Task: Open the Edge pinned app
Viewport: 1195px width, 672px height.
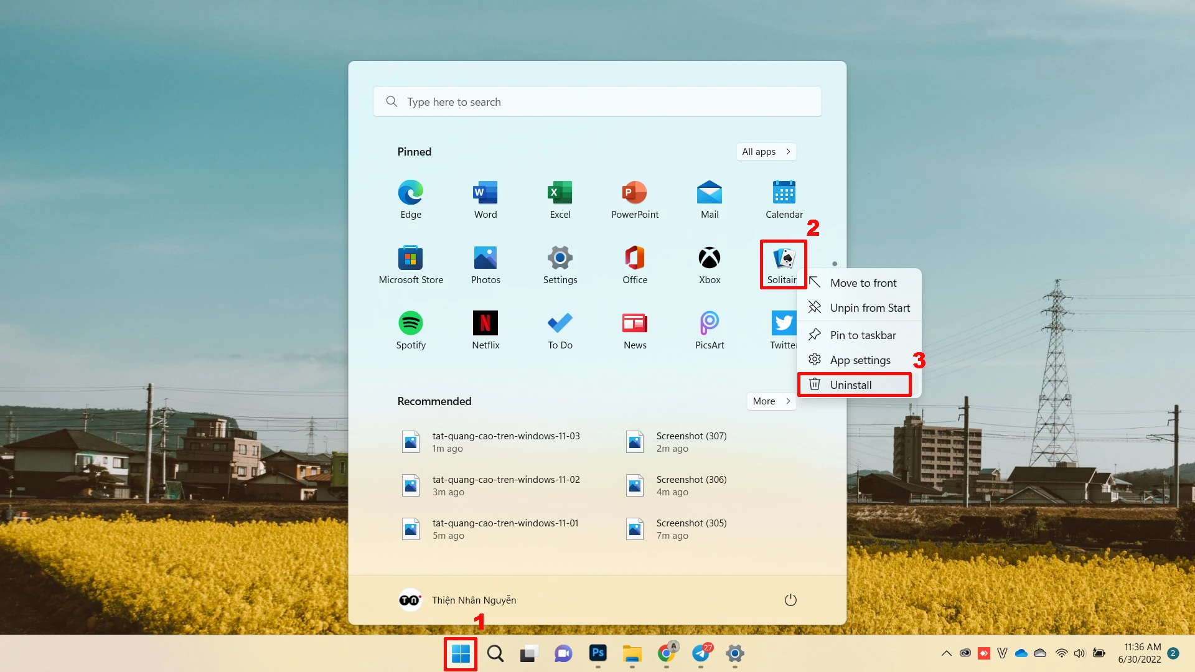Action: coord(411,200)
